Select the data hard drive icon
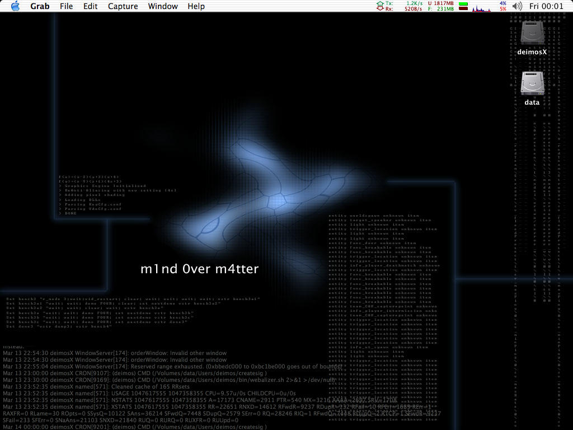This screenshot has width=573, height=430. click(532, 83)
